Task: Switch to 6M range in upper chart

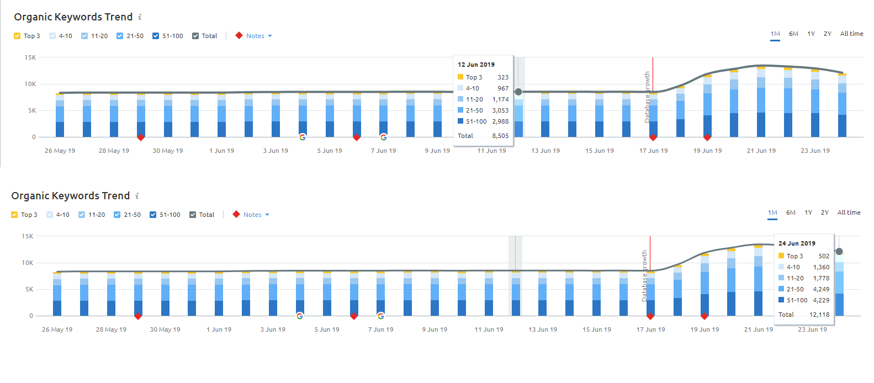Action: (x=793, y=34)
